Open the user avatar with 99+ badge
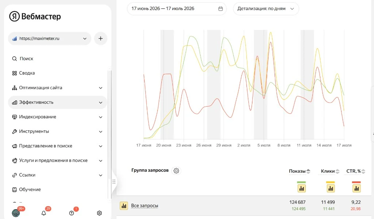Image resolution: width=374 pixels, height=219 pixels. click(x=16, y=212)
